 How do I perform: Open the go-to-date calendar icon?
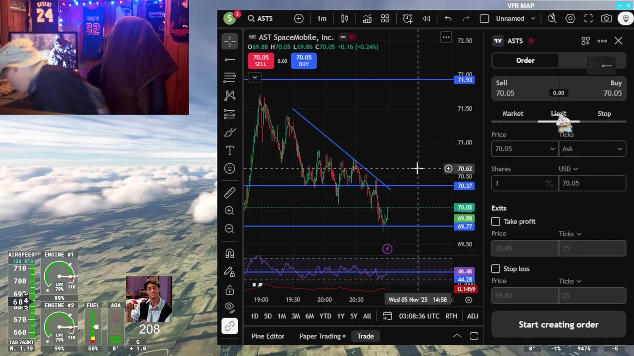[x=387, y=316]
